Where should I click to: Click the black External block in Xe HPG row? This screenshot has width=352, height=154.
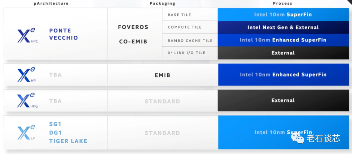pos(283,101)
